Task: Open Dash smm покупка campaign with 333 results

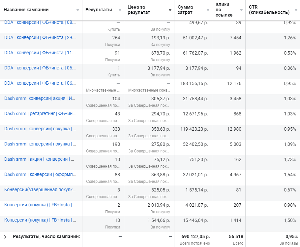Action: tap(40, 129)
